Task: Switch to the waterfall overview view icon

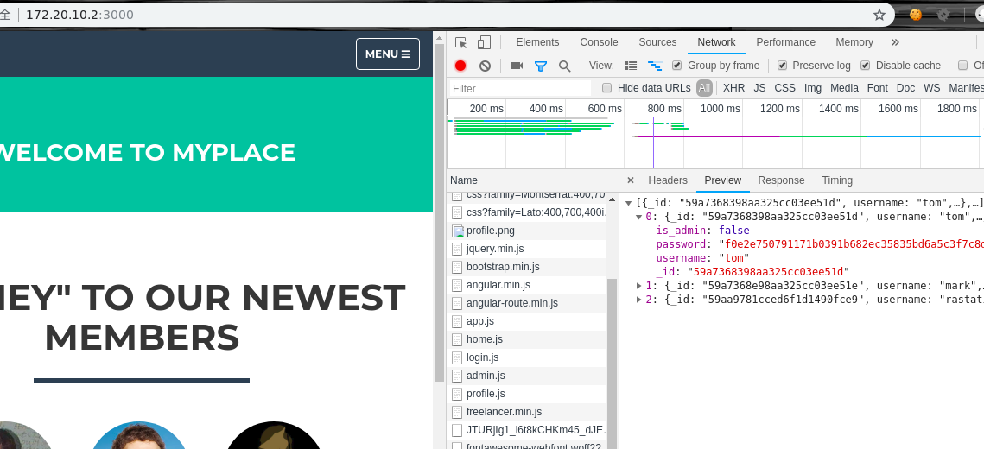Action: 655,66
